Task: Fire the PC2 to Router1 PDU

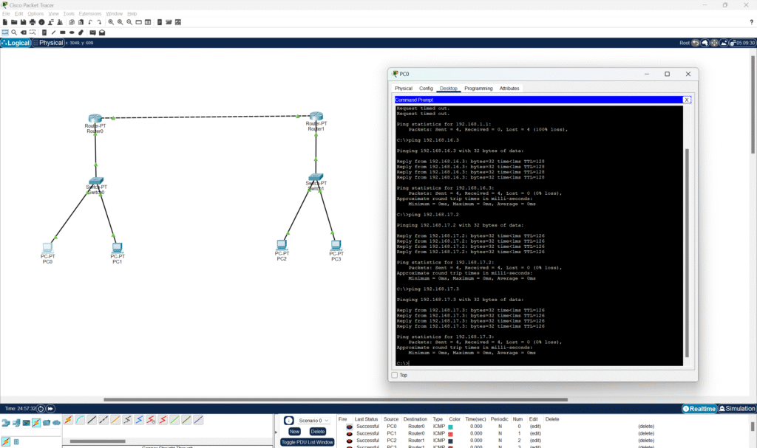Action: point(350,441)
